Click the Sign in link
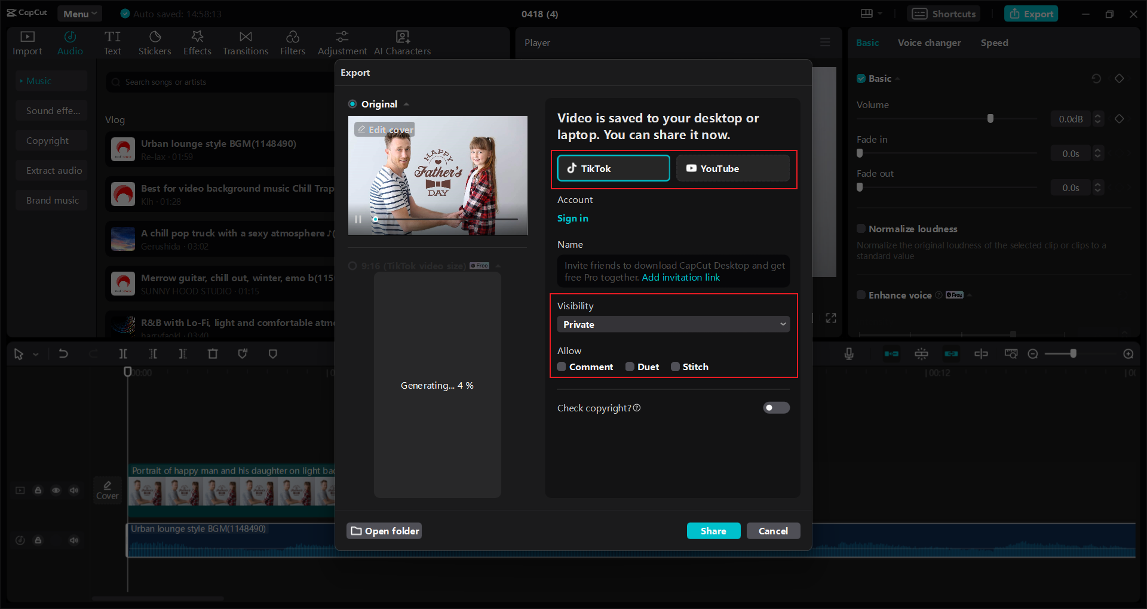 tap(572, 219)
